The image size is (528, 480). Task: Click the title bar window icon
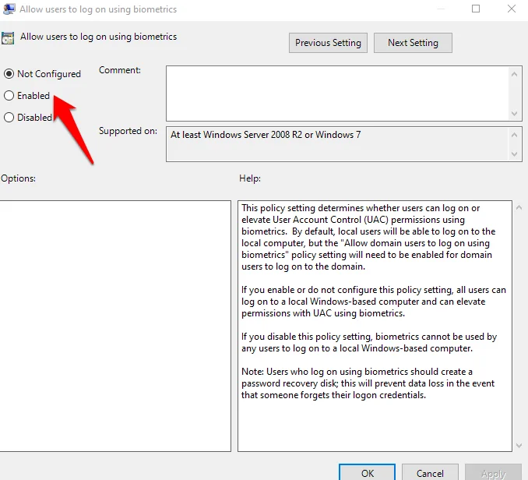[9, 9]
